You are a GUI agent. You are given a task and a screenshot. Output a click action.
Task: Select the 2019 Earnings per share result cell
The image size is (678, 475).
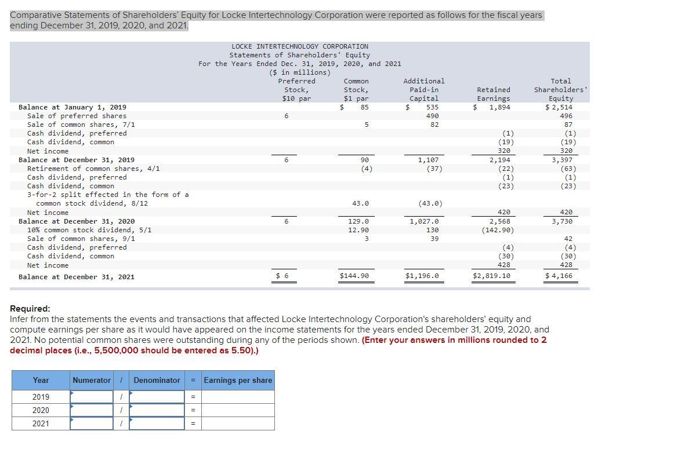(237, 396)
